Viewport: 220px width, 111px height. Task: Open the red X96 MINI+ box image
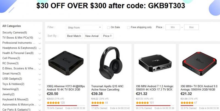(x=199, y=64)
